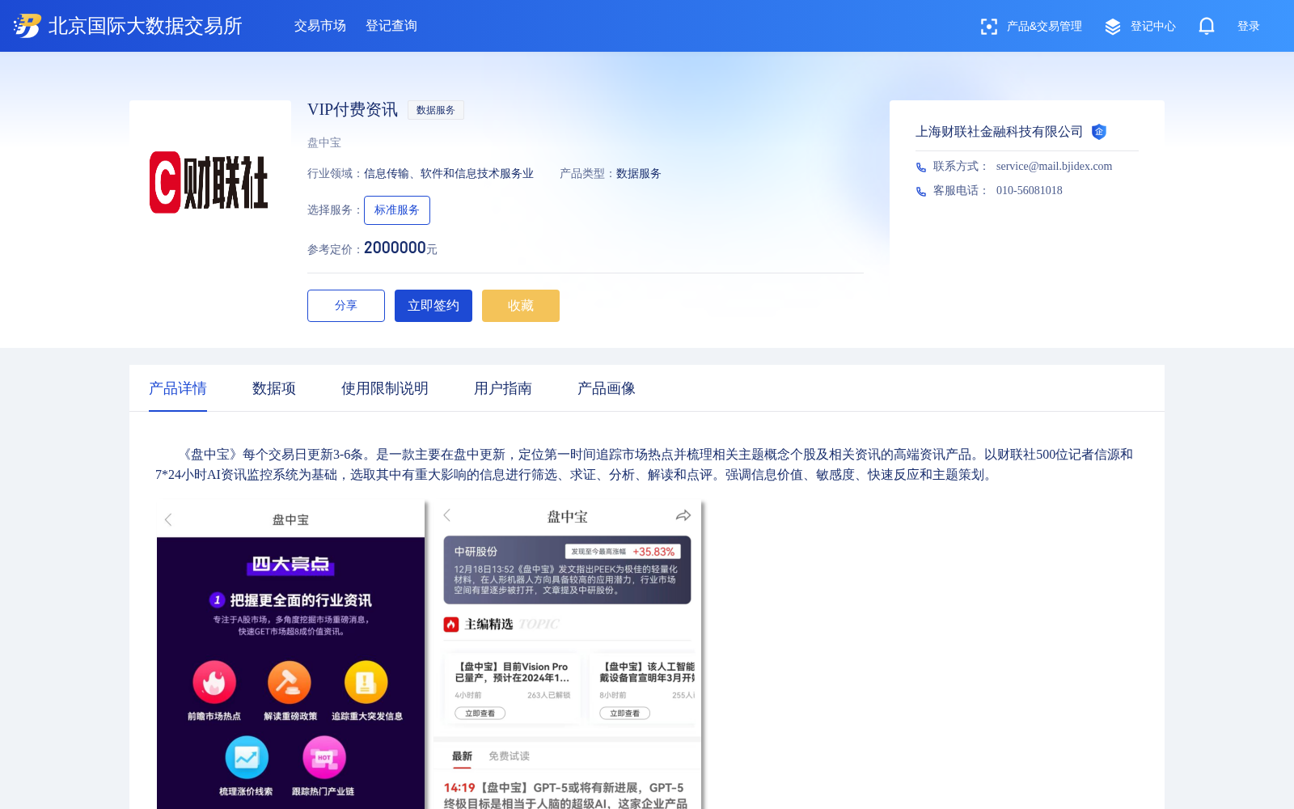
Task: Click phone number 010-56081018
Action: pos(1030,191)
